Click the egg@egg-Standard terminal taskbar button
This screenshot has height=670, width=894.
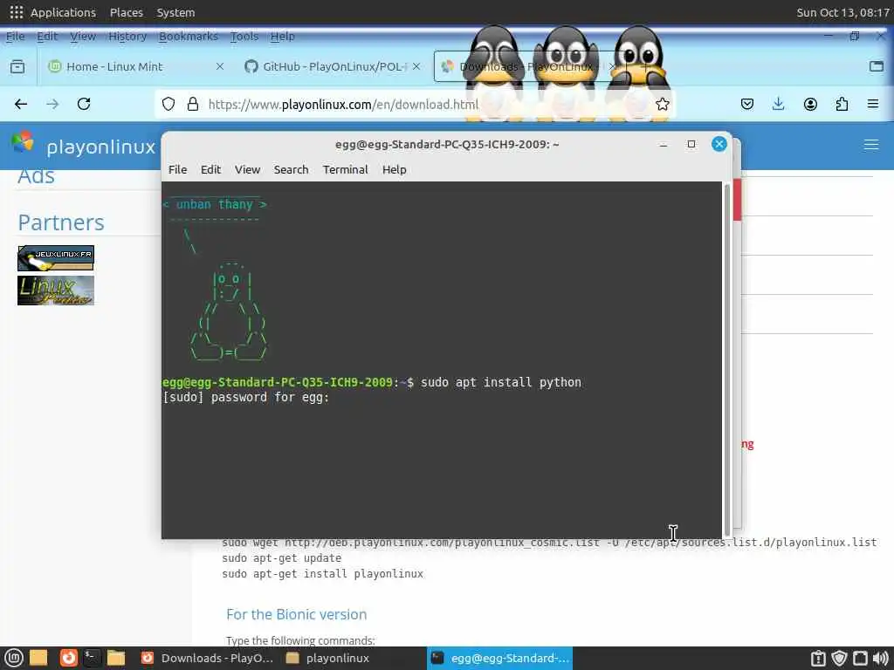[499, 658]
